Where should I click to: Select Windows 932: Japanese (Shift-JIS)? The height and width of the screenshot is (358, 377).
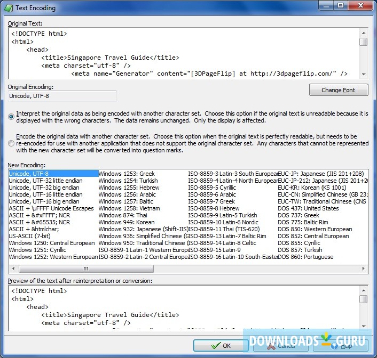pos(143,229)
